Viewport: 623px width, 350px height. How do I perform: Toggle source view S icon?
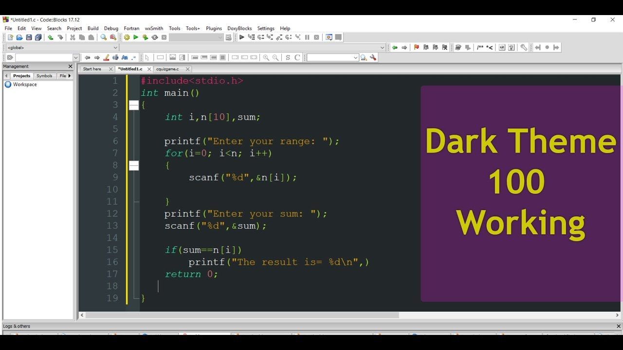coord(288,57)
